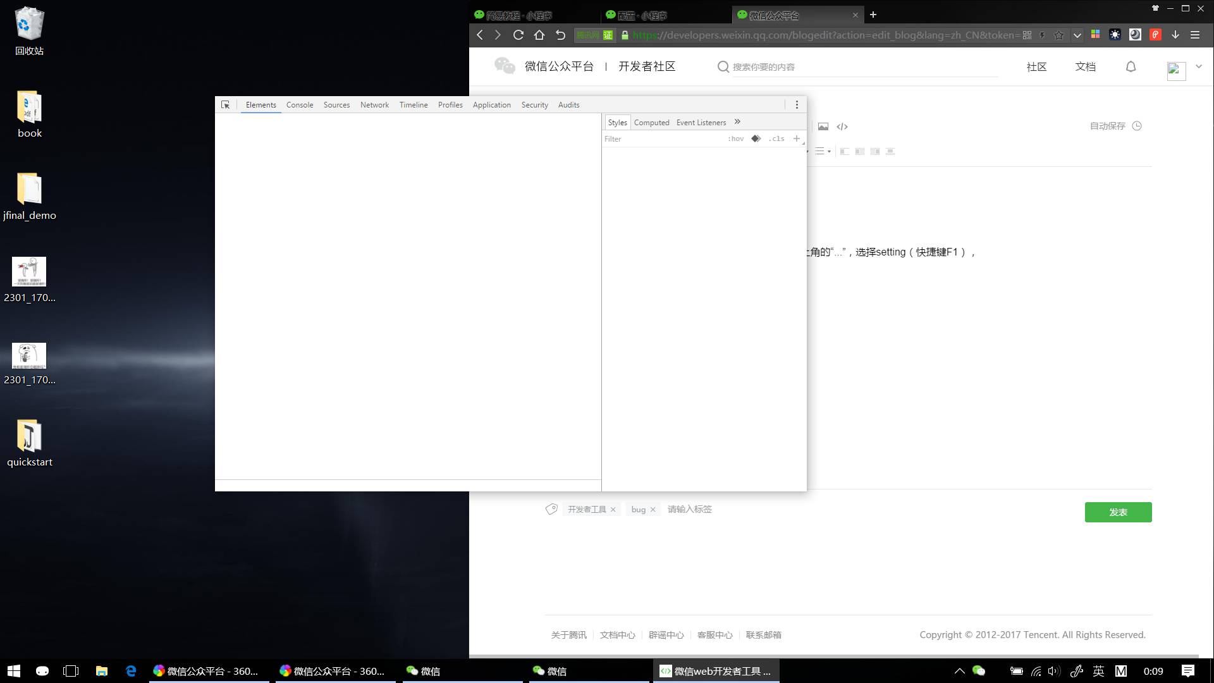Click the DevTools element inspector icon
The width and height of the screenshot is (1214, 683).
(225, 105)
